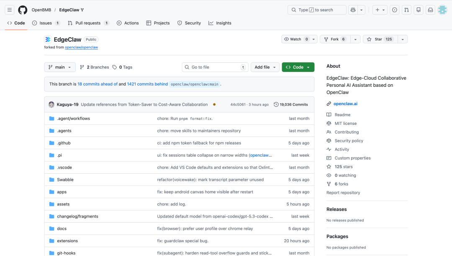Click Kaguya-19 author avatar
Screen dimensions: 452x256
point(51,104)
